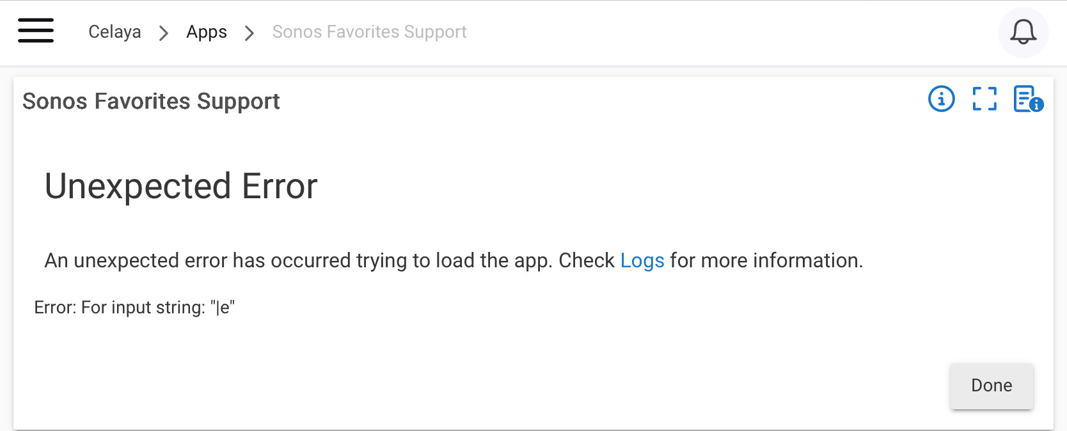The width and height of the screenshot is (1067, 431).
Task: Open the Logs link
Action: click(642, 261)
